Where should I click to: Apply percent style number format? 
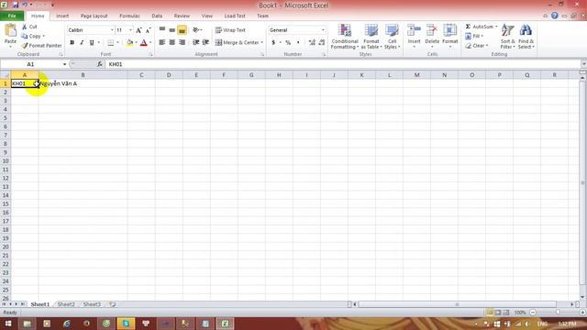click(x=288, y=43)
